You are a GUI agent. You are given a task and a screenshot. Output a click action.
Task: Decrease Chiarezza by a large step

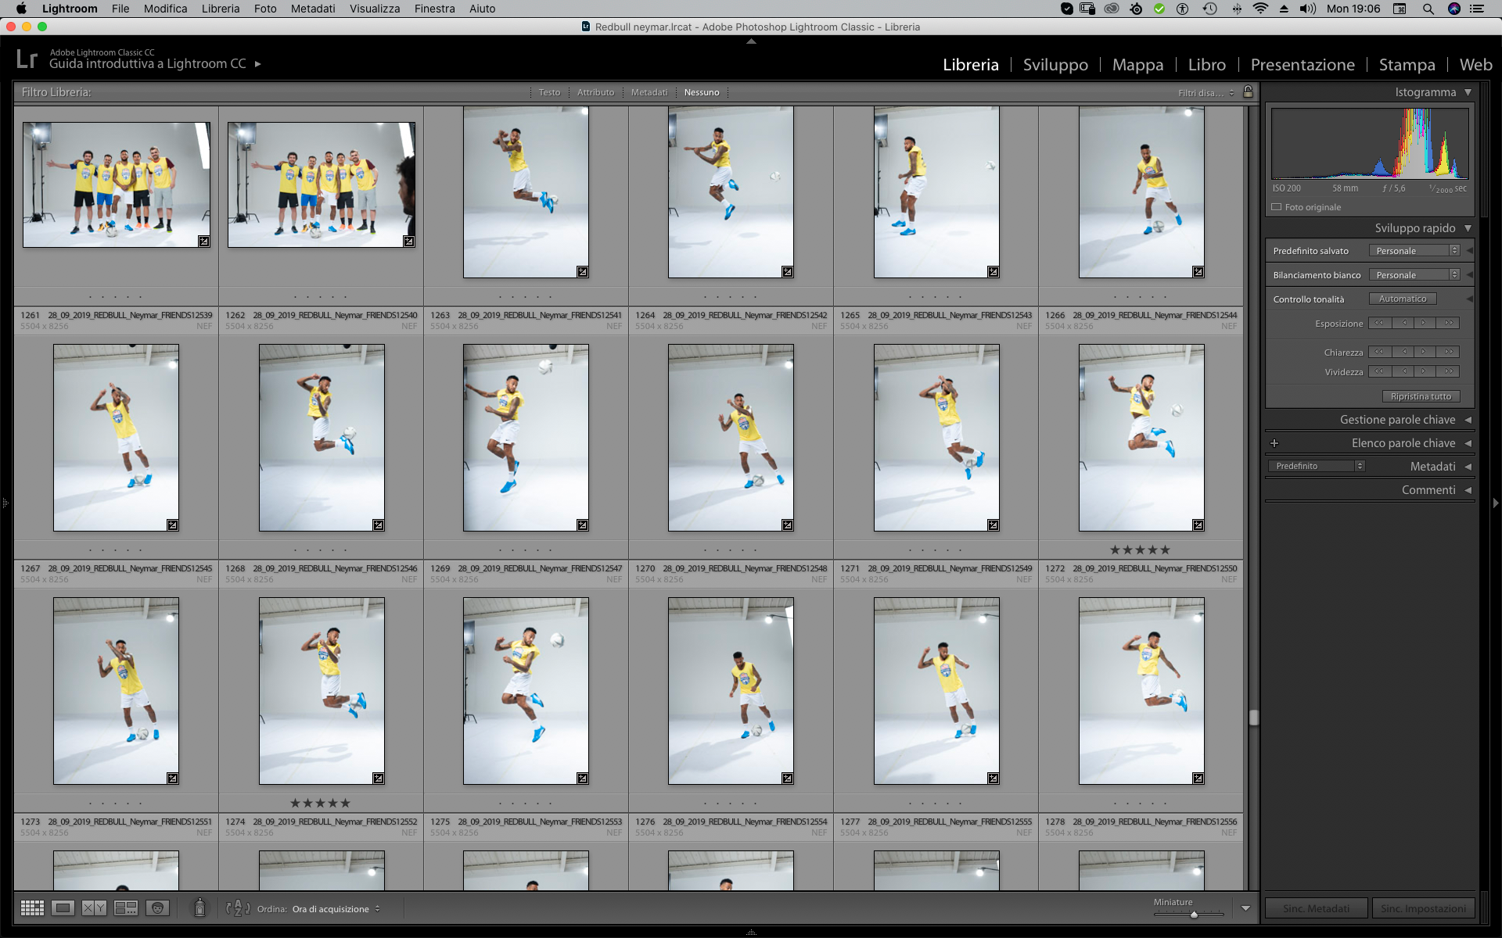[x=1379, y=352]
